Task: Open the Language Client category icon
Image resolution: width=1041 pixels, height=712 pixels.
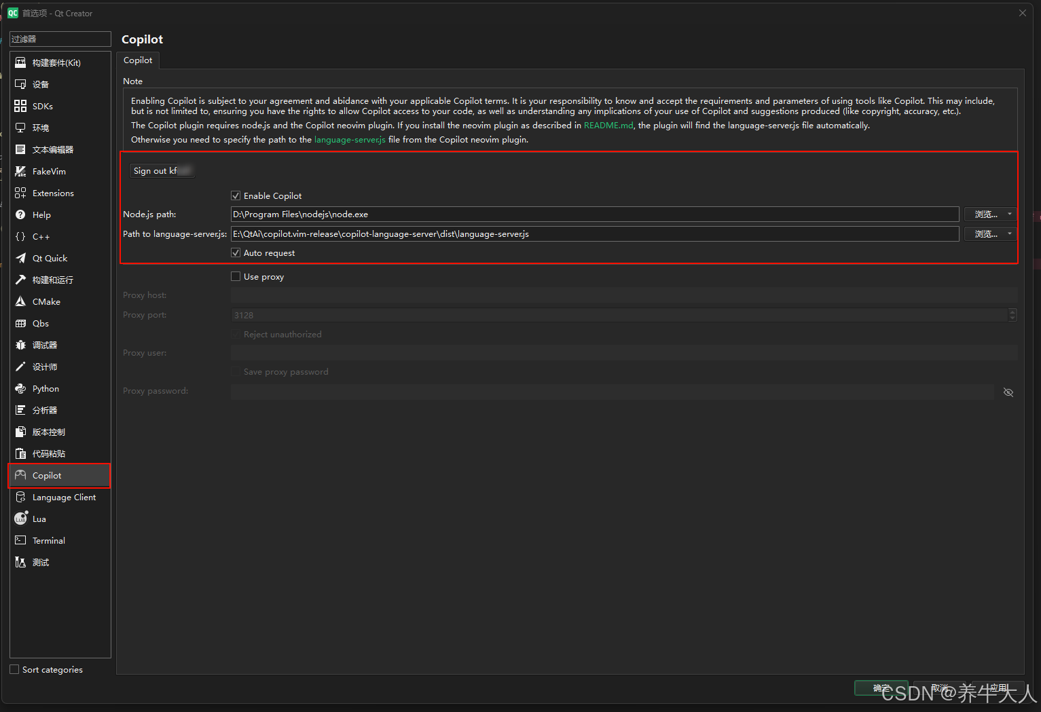Action: [x=20, y=497]
